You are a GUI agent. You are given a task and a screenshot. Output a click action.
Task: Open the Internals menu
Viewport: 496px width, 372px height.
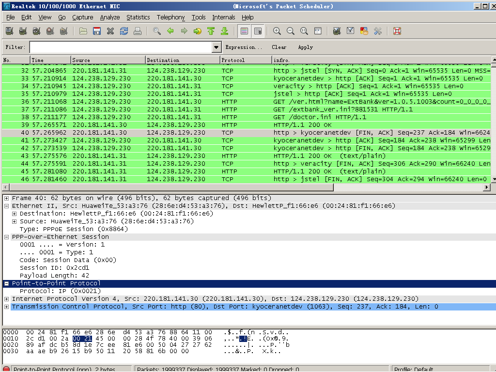pos(223,17)
